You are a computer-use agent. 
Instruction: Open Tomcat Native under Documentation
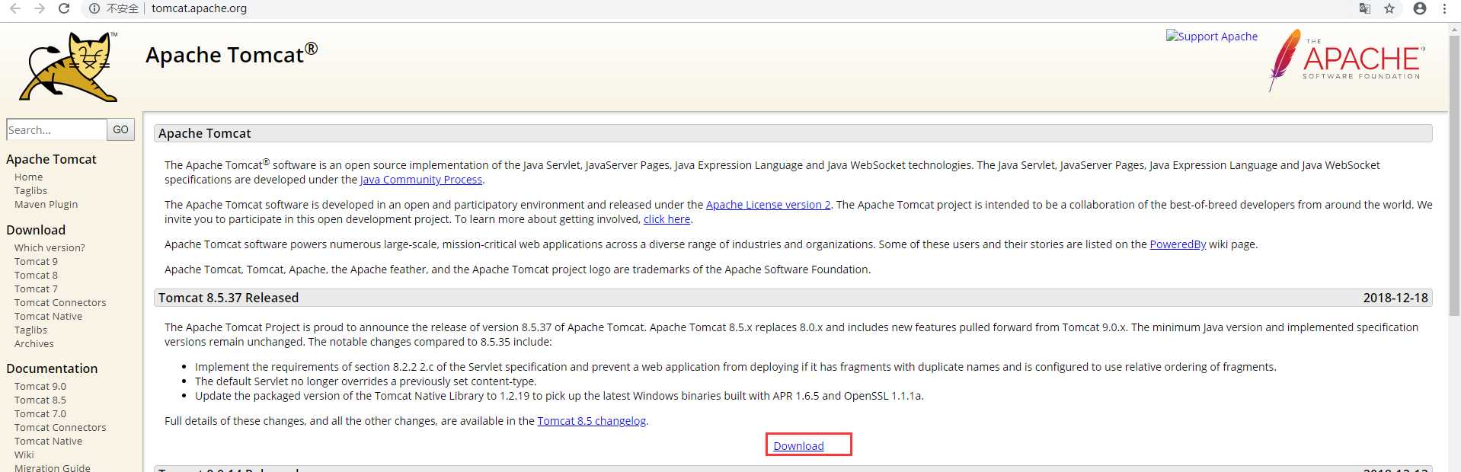pos(48,441)
